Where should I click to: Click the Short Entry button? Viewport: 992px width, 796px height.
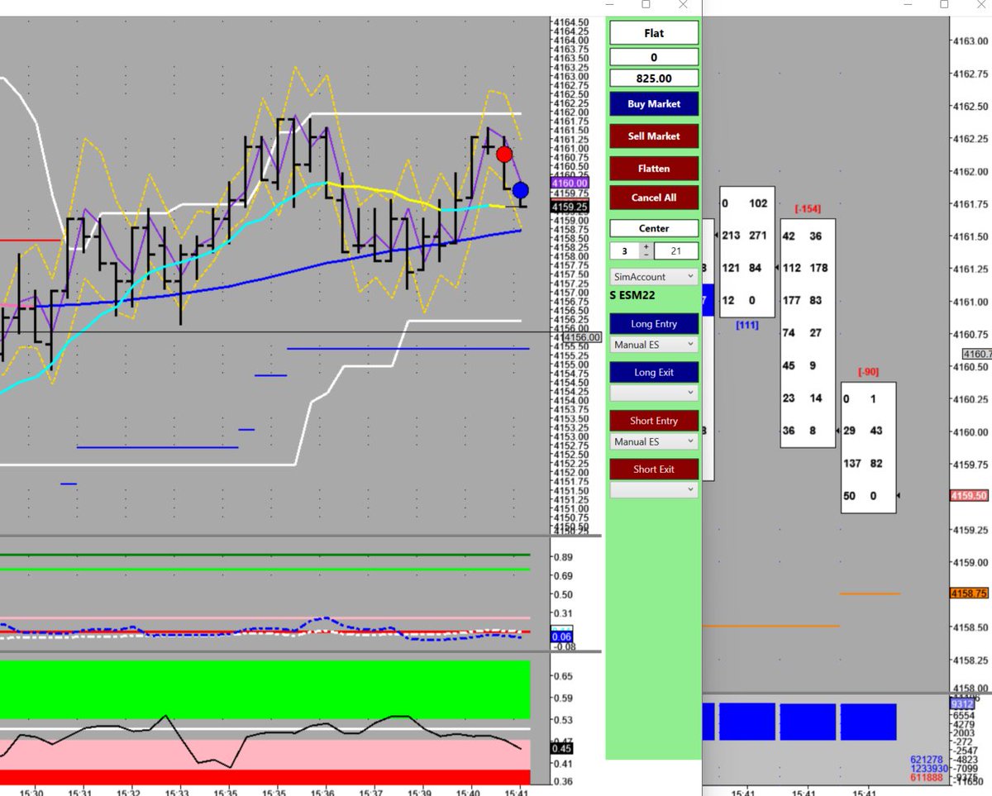tap(654, 421)
